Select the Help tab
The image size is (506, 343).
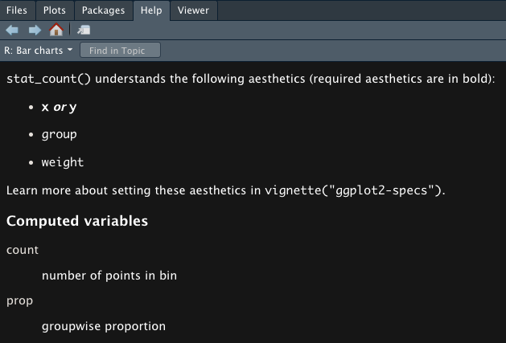pos(150,10)
